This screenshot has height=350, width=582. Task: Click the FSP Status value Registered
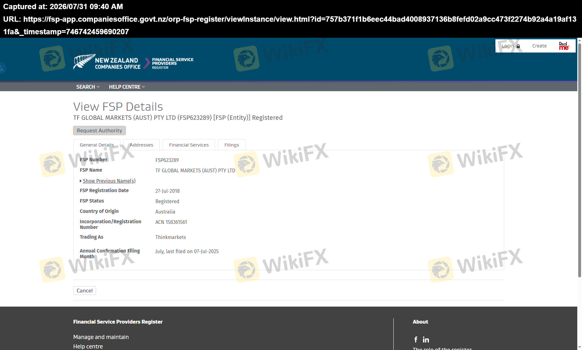pos(167,201)
